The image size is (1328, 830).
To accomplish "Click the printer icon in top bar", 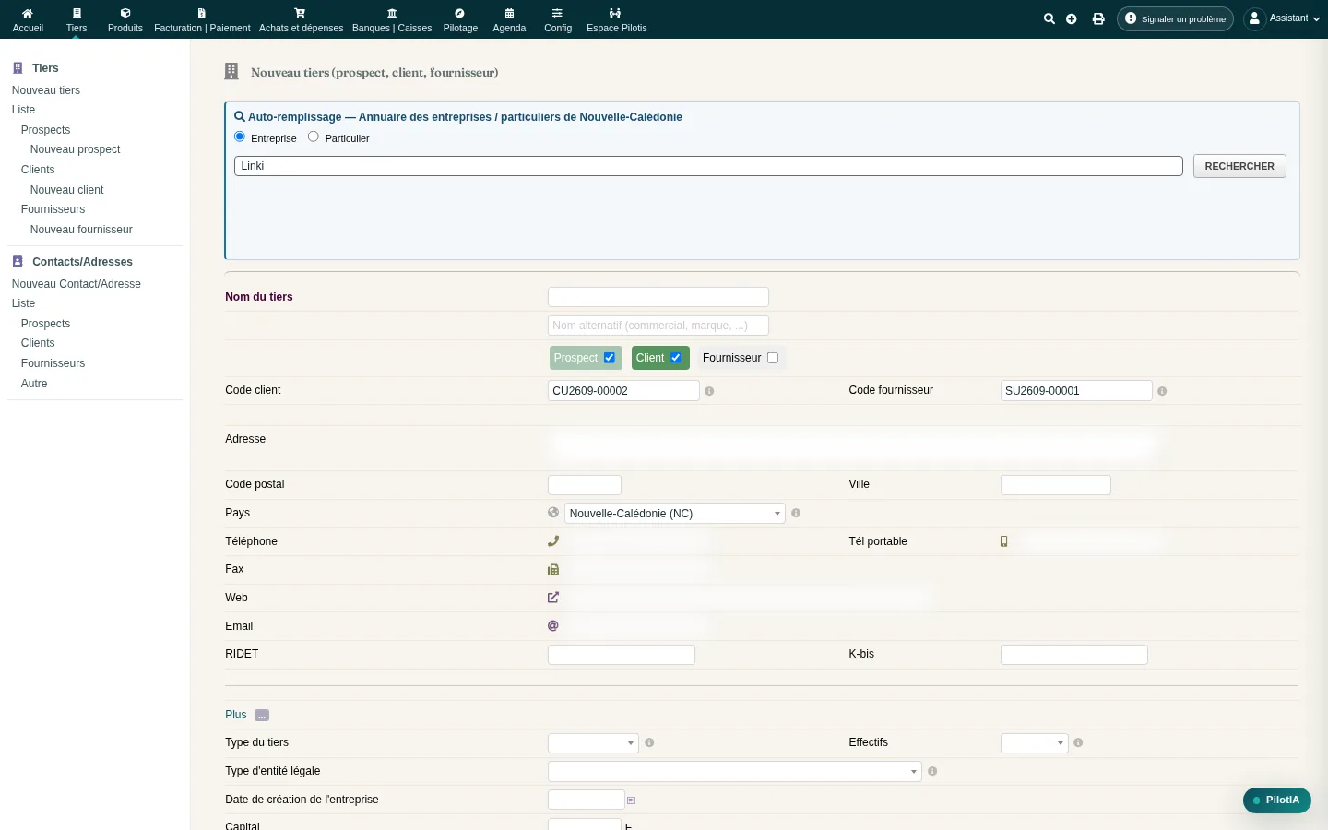I will pyautogui.click(x=1098, y=18).
